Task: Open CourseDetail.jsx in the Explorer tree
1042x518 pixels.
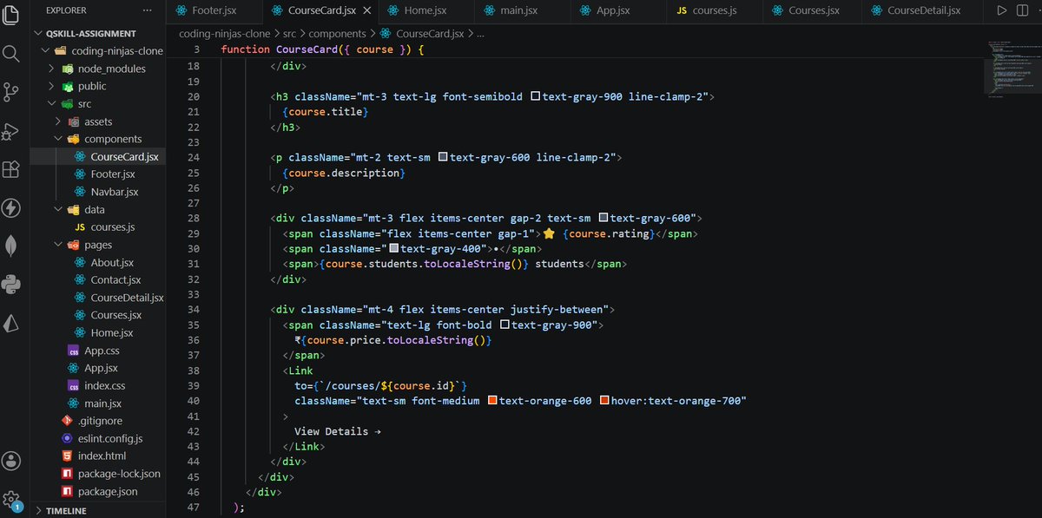Action: pyautogui.click(x=127, y=298)
